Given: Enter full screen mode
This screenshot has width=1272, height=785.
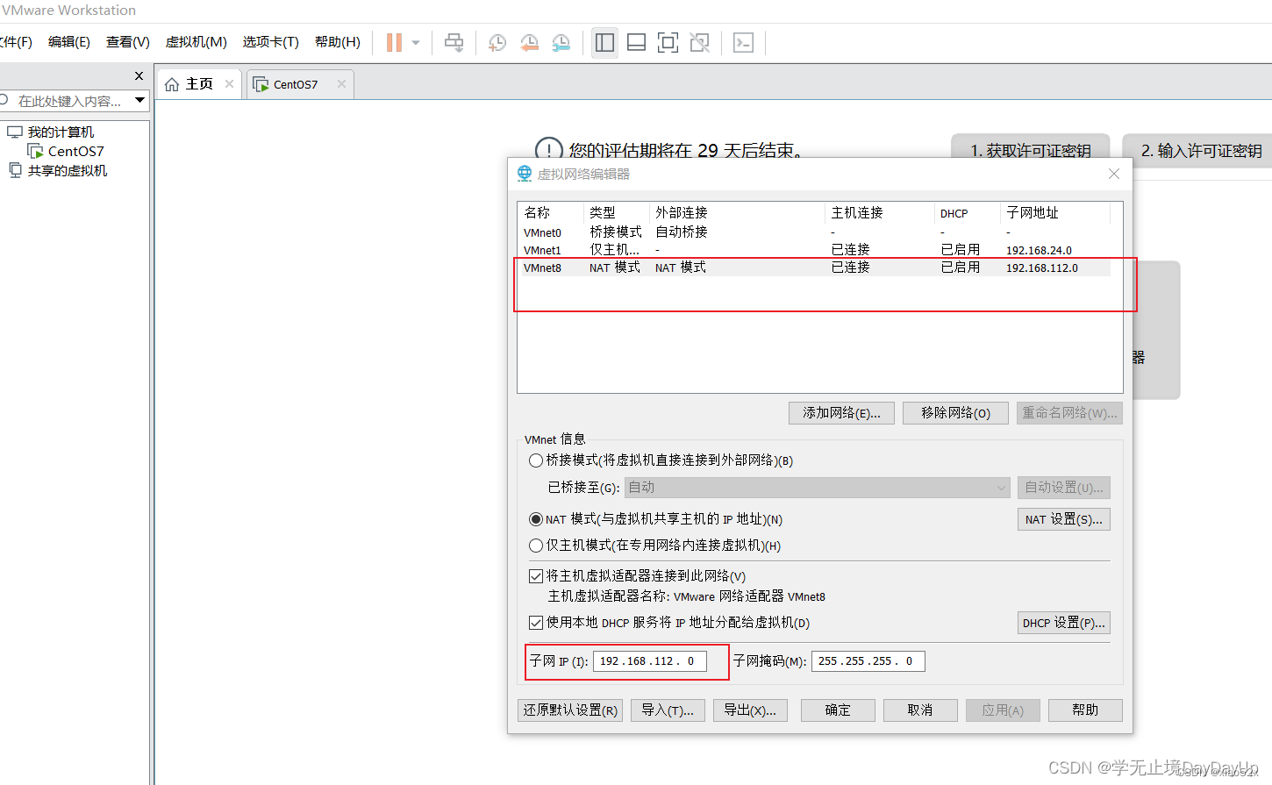Looking at the screenshot, I should (668, 41).
